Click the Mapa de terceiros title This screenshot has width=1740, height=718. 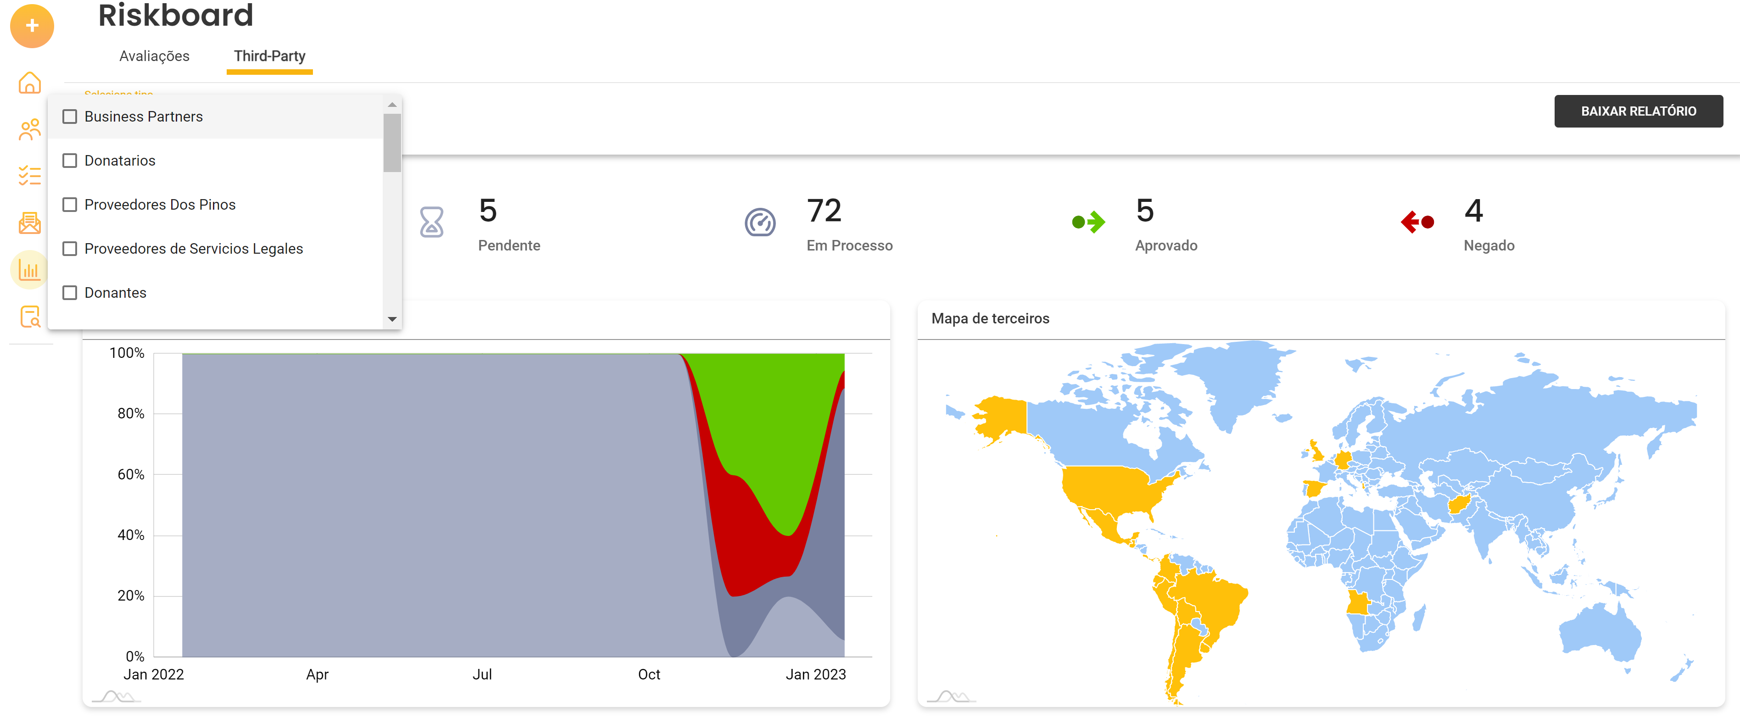[990, 319]
